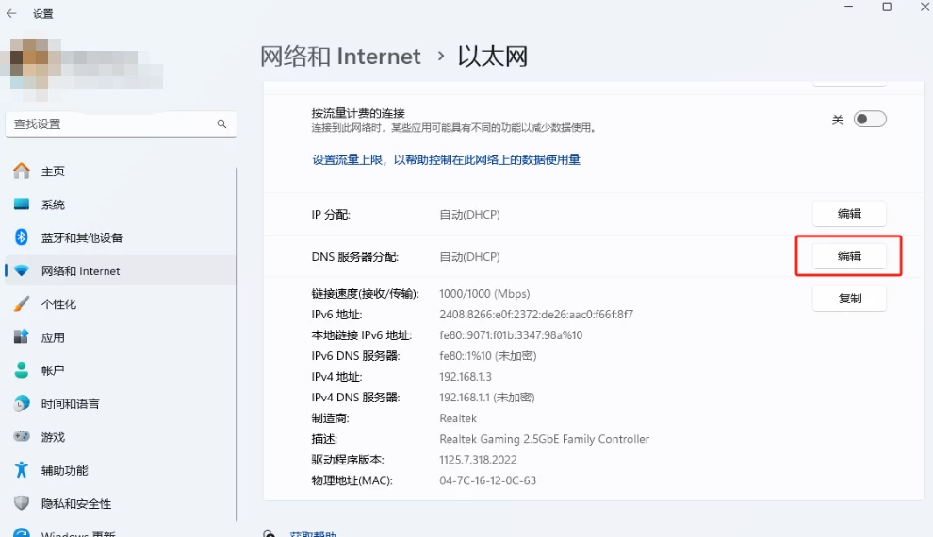Viewport: 933px width, 537px height.
Task: Click the 自动(DHCP) value beside IP 分配
Action: [x=469, y=214]
